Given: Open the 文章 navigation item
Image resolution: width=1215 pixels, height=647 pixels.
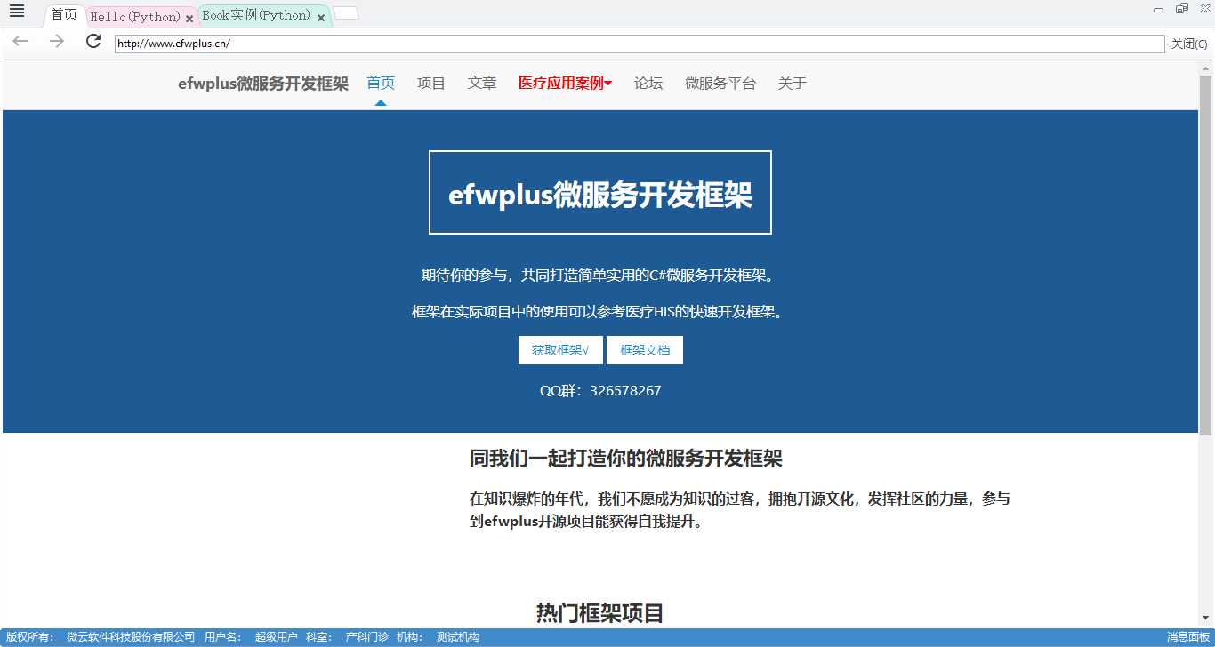Looking at the screenshot, I should pyautogui.click(x=482, y=83).
